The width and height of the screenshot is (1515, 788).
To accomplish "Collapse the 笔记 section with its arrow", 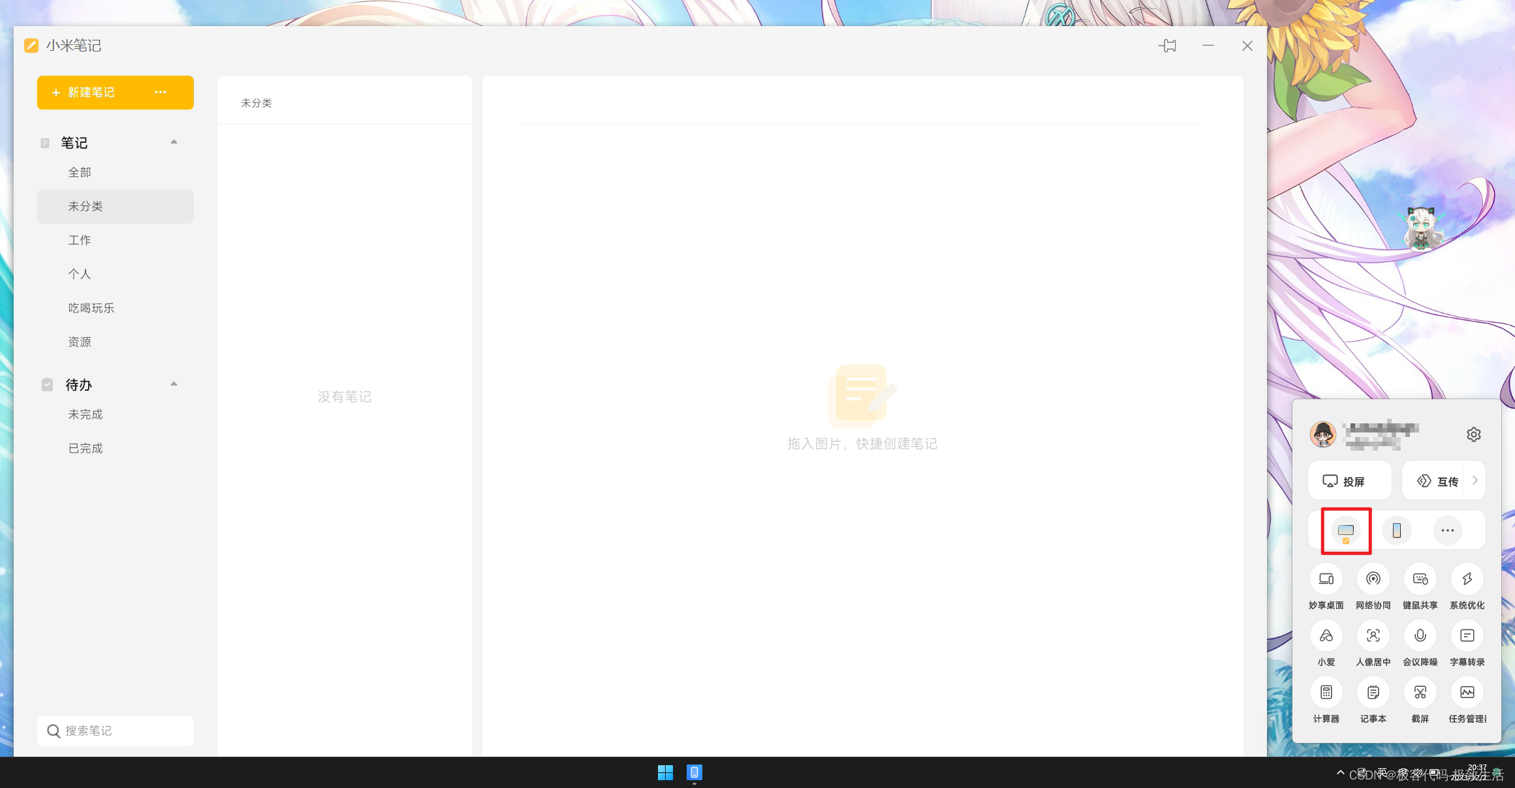I will (174, 142).
